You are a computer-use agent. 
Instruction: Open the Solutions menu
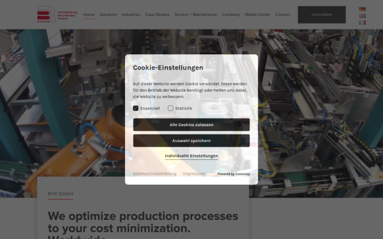[x=109, y=15]
